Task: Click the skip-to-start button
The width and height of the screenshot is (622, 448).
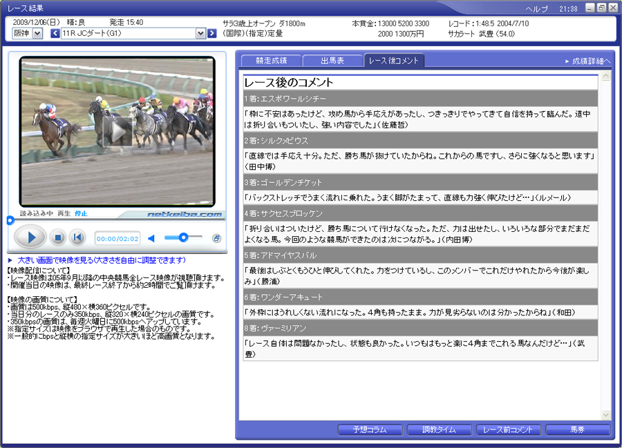Action: (77, 238)
